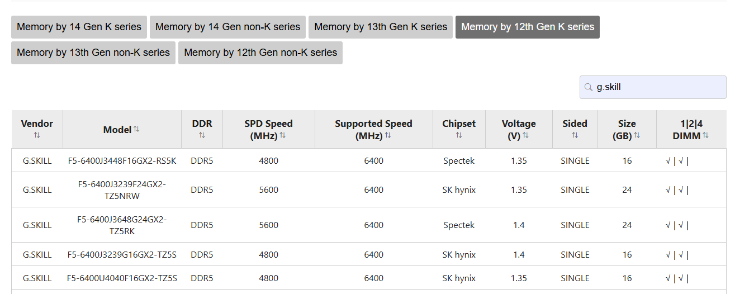Sort by Size (GB) arrows icon
The width and height of the screenshot is (735, 294).
coord(637,135)
